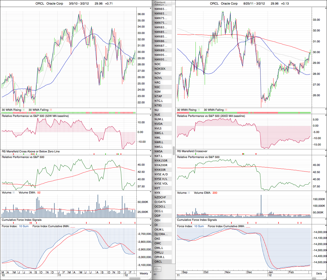Select NOKSEK in the symbol list
Viewport: 327px width, 280px height.
(162, 69)
